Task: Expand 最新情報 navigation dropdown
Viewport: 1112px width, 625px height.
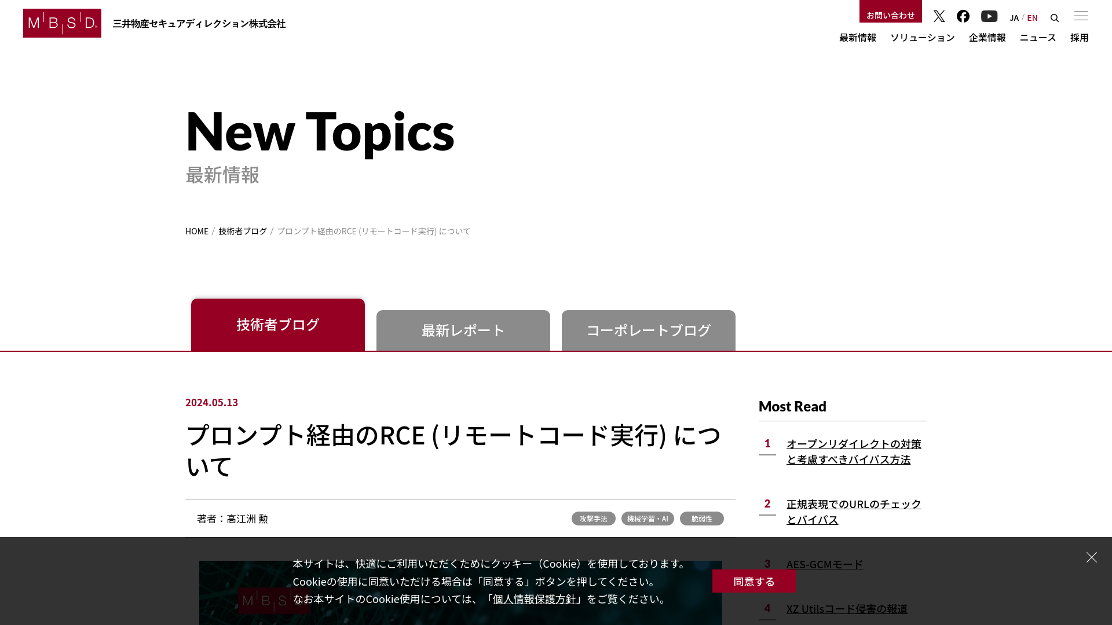Action: (857, 38)
